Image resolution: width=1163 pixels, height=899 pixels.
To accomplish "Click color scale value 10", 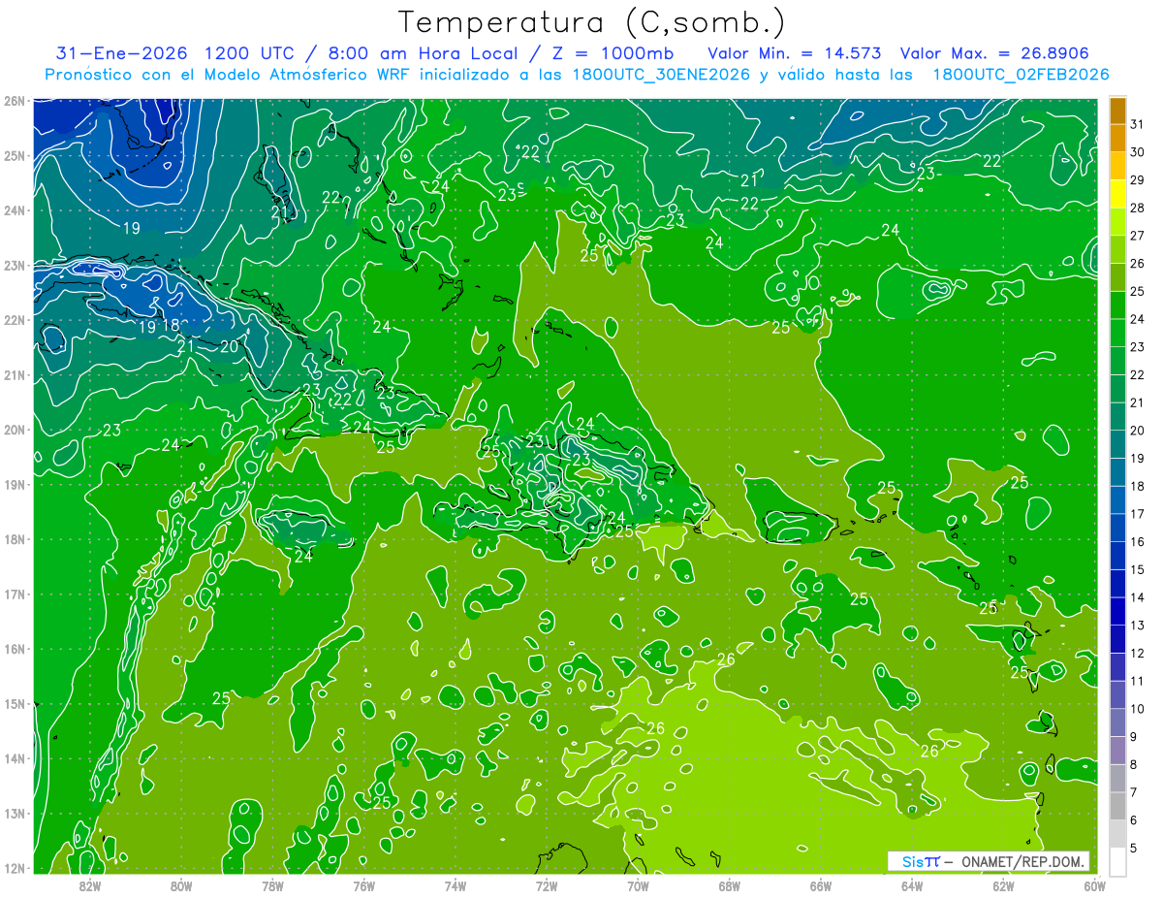I will (x=1138, y=709).
